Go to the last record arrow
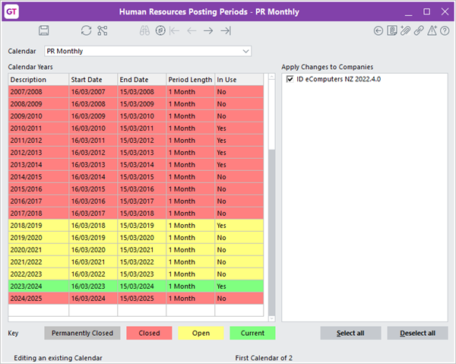This screenshot has width=456, height=364. coord(226,30)
